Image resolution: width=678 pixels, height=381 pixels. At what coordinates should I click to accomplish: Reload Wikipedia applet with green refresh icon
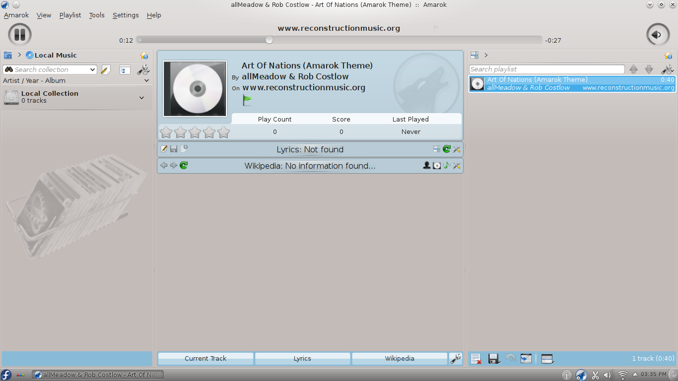click(184, 165)
